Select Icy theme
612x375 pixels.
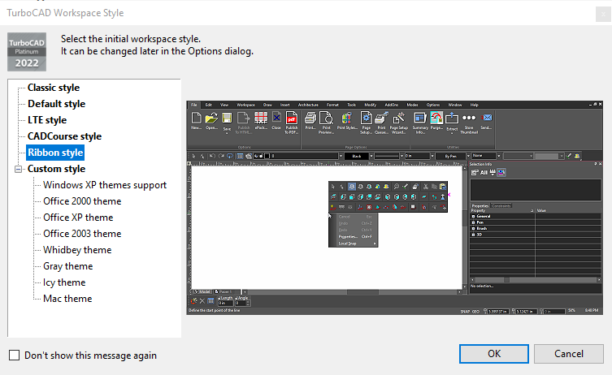pos(64,282)
